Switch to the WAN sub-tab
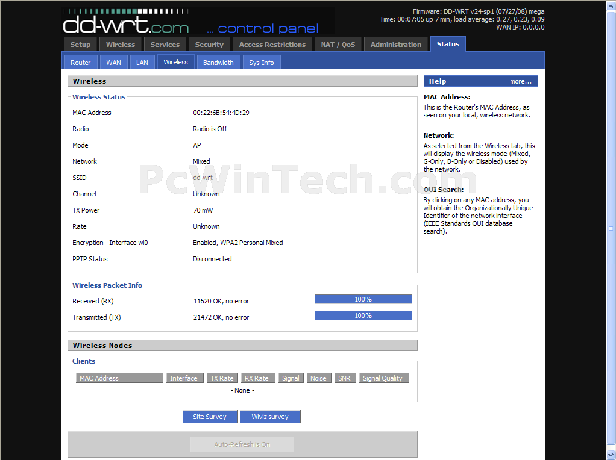The height and width of the screenshot is (460, 616). click(113, 63)
